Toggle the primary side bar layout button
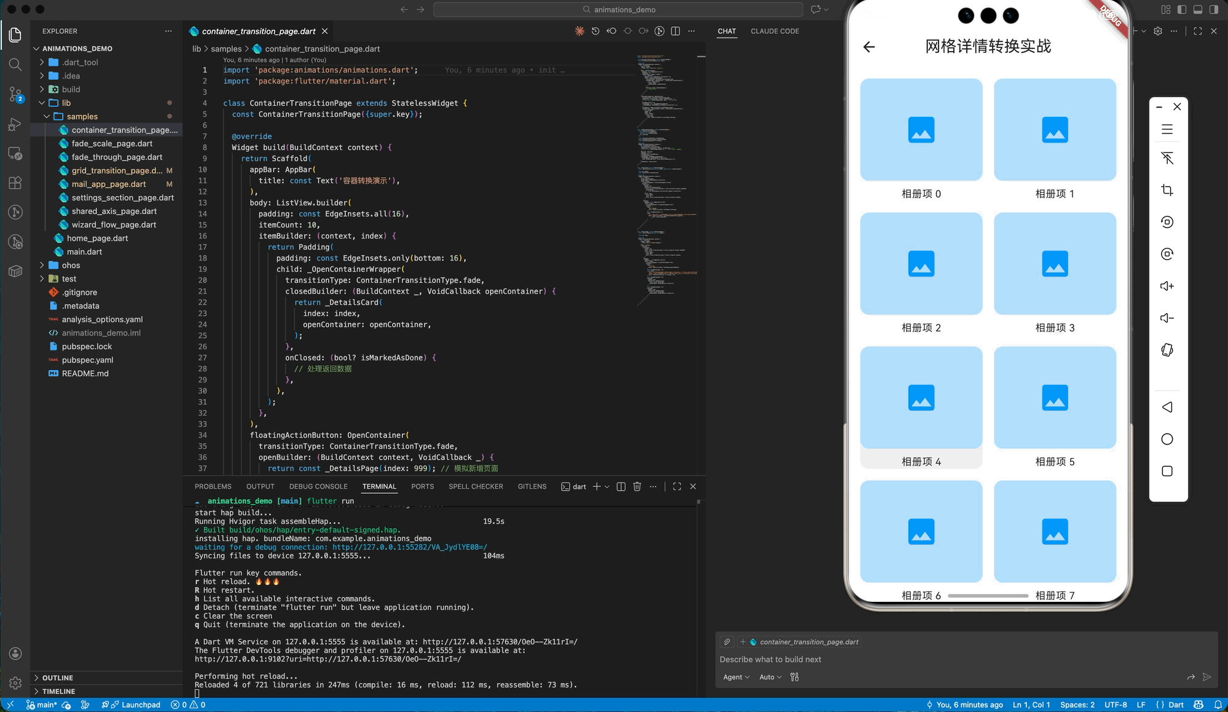1228x712 pixels. coord(1181,9)
